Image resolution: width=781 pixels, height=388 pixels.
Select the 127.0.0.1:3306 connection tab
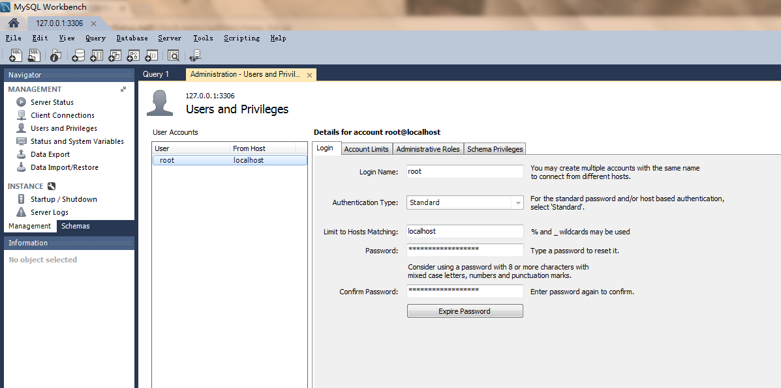tap(59, 23)
